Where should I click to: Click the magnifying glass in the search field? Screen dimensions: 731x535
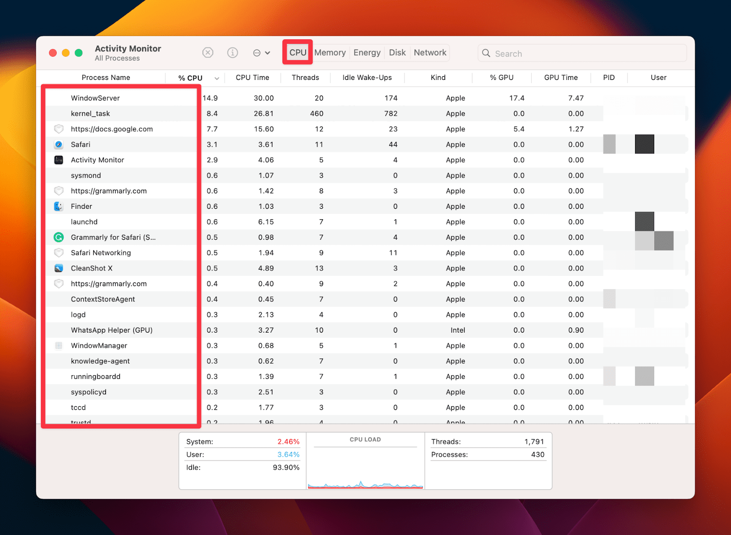(486, 53)
